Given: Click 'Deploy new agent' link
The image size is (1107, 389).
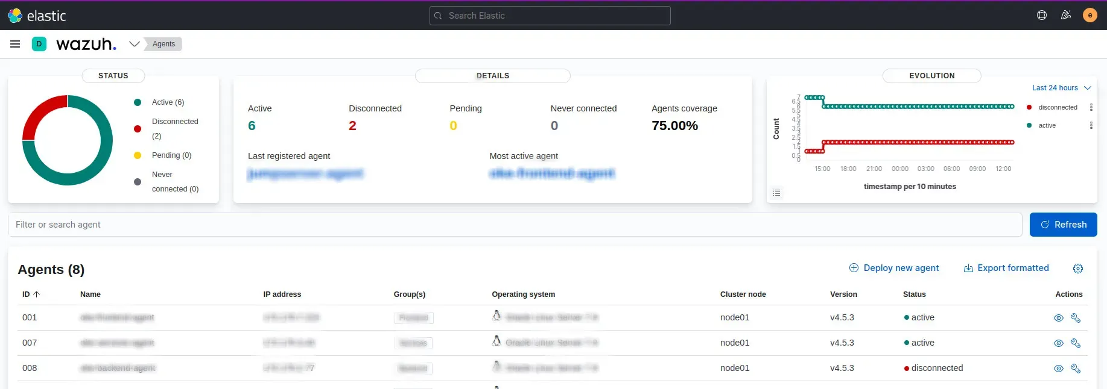Looking at the screenshot, I should coord(894,268).
